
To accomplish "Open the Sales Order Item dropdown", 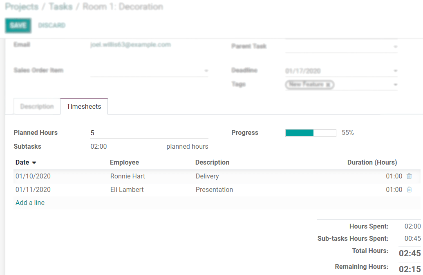I will pos(206,71).
